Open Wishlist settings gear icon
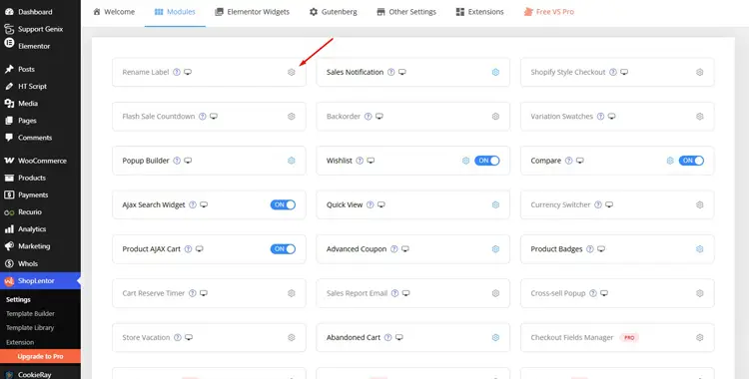Image resolution: width=749 pixels, height=379 pixels. pos(465,161)
